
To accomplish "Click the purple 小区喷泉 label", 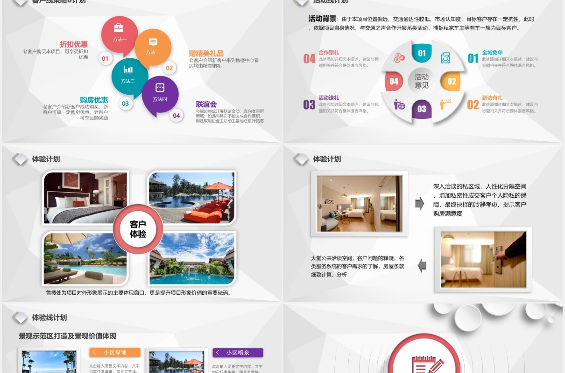I will click(x=238, y=352).
